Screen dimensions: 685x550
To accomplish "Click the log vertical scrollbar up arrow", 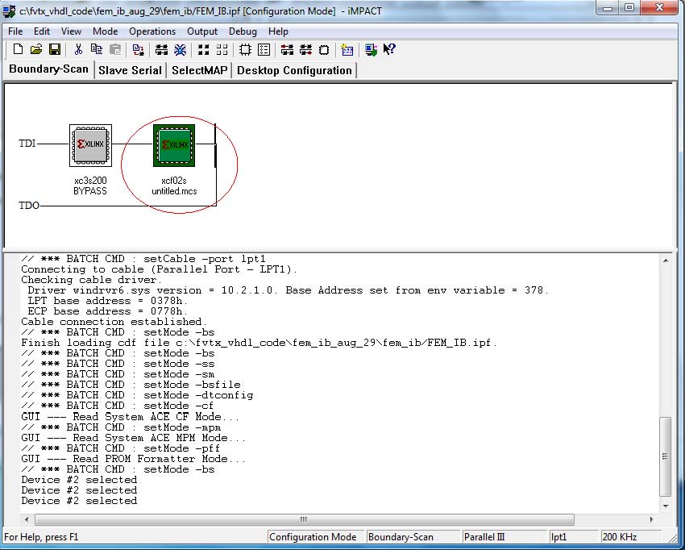I will click(666, 260).
